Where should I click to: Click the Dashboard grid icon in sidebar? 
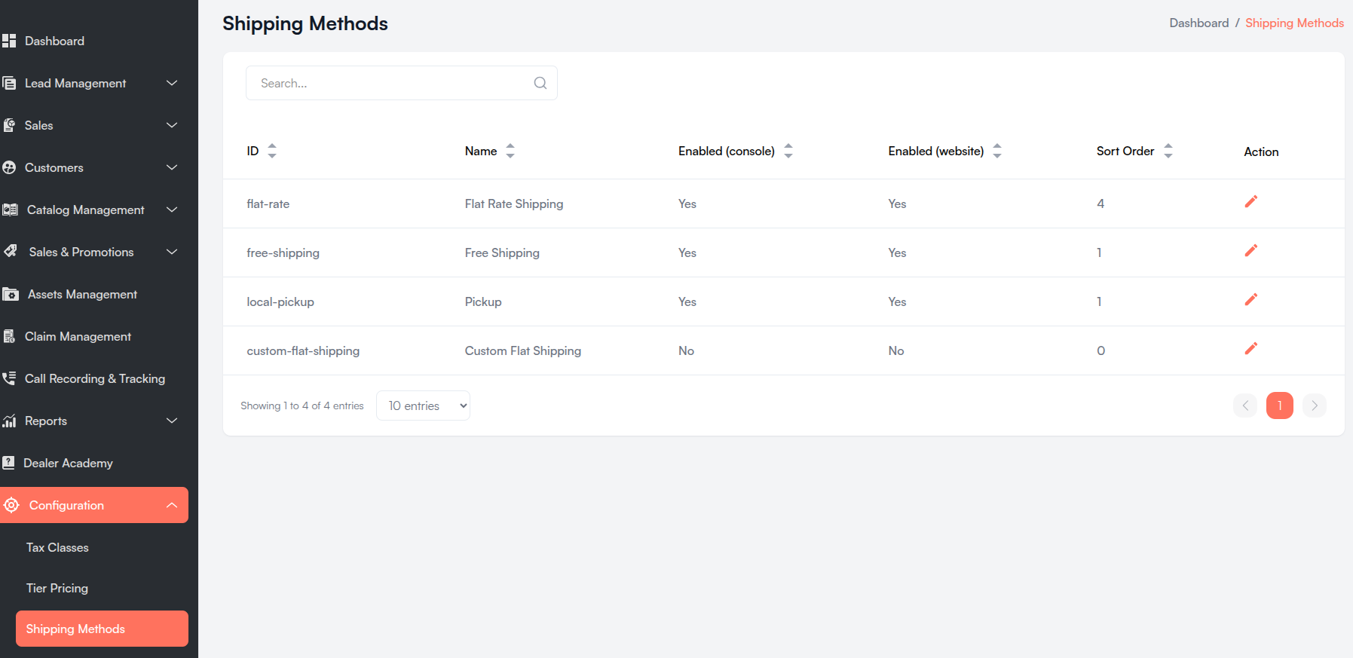click(9, 41)
